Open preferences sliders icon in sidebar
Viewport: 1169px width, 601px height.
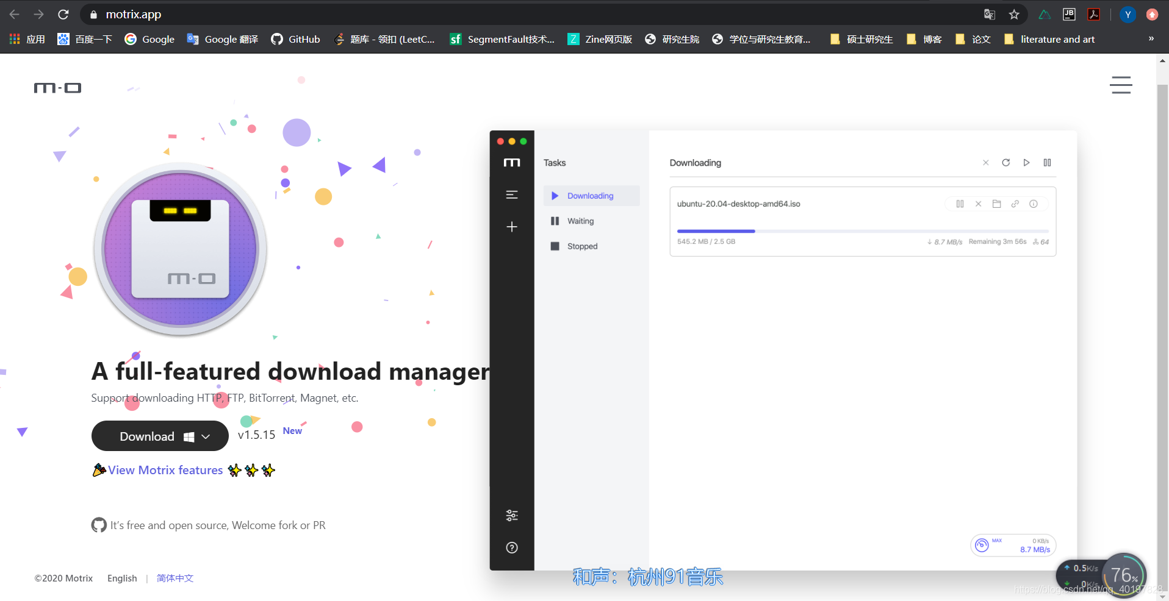(x=512, y=516)
